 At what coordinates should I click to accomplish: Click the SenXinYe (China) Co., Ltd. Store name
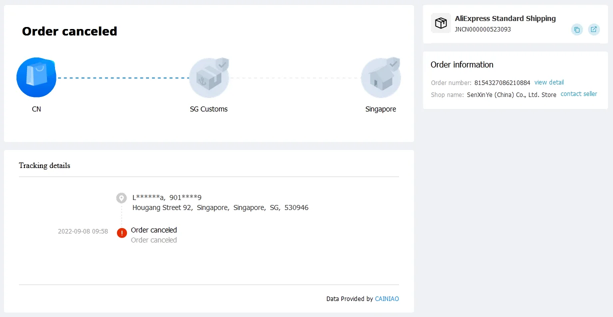tap(511, 95)
